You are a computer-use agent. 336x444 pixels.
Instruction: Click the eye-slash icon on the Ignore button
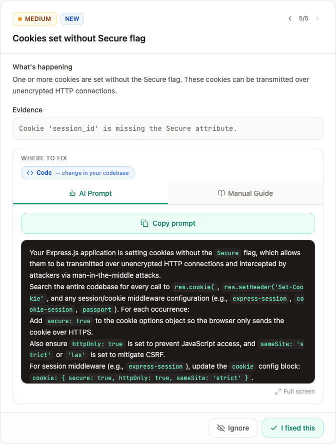(222, 428)
